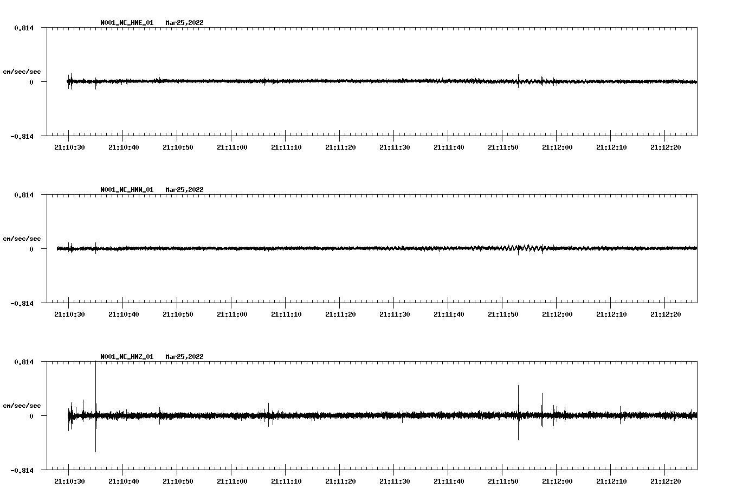The height and width of the screenshot is (501, 736).
Task: Click the 21:11:50 time label under the HNE plot
Action: pos(503,147)
